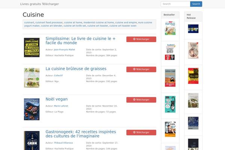Open author Jean-François Mallet link
The height and width of the screenshot is (150, 225).
64,49
